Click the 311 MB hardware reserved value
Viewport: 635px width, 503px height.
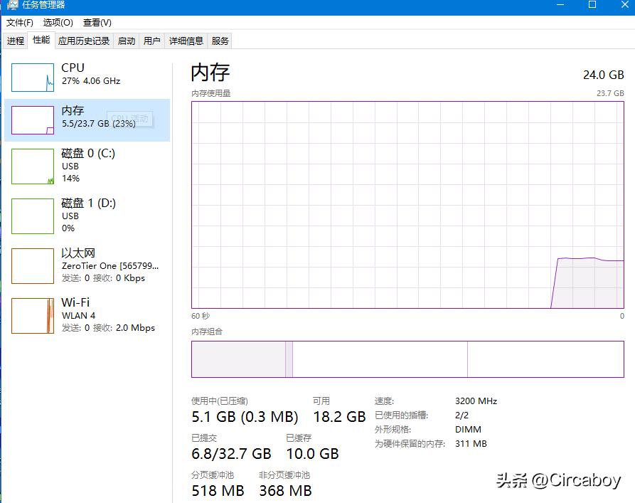coord(471,443)
